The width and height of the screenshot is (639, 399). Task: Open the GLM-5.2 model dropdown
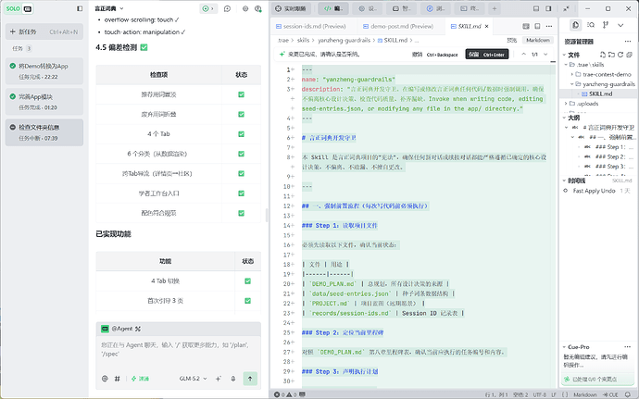point(194,379)
